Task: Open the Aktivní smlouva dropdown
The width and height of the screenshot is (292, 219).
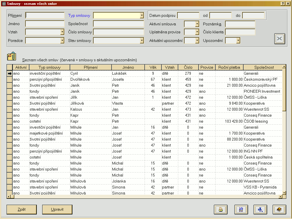Action: tap(197, 24)
